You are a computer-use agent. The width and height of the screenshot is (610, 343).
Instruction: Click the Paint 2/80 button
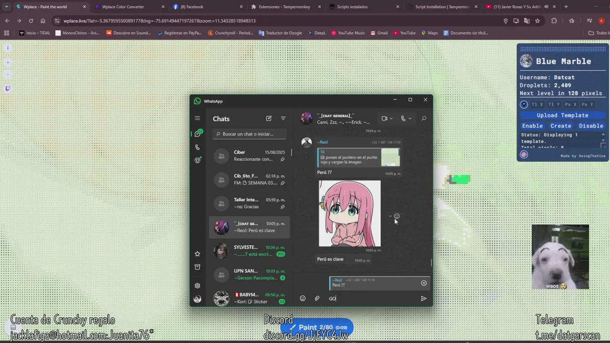(x=317, y=327)
